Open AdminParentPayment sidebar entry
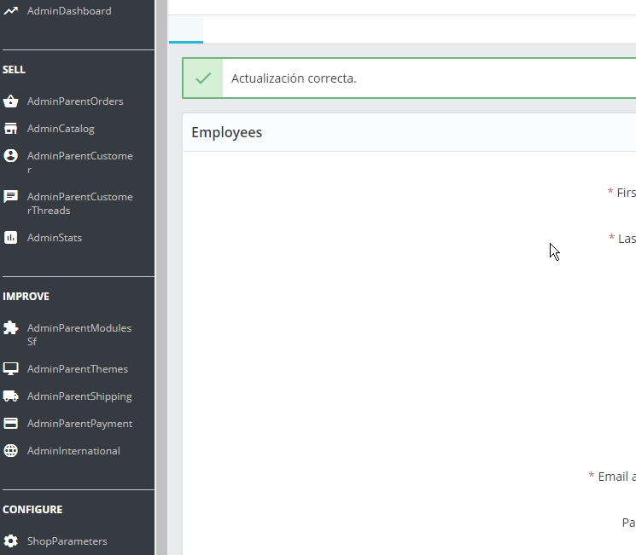Viewport: 636px width, 555px height. click(79, 424)
